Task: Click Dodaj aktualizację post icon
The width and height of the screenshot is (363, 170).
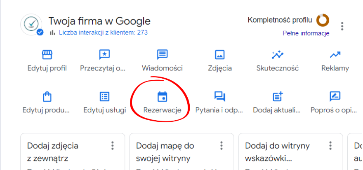Action: pyautogui.click(x=277, y=97)
